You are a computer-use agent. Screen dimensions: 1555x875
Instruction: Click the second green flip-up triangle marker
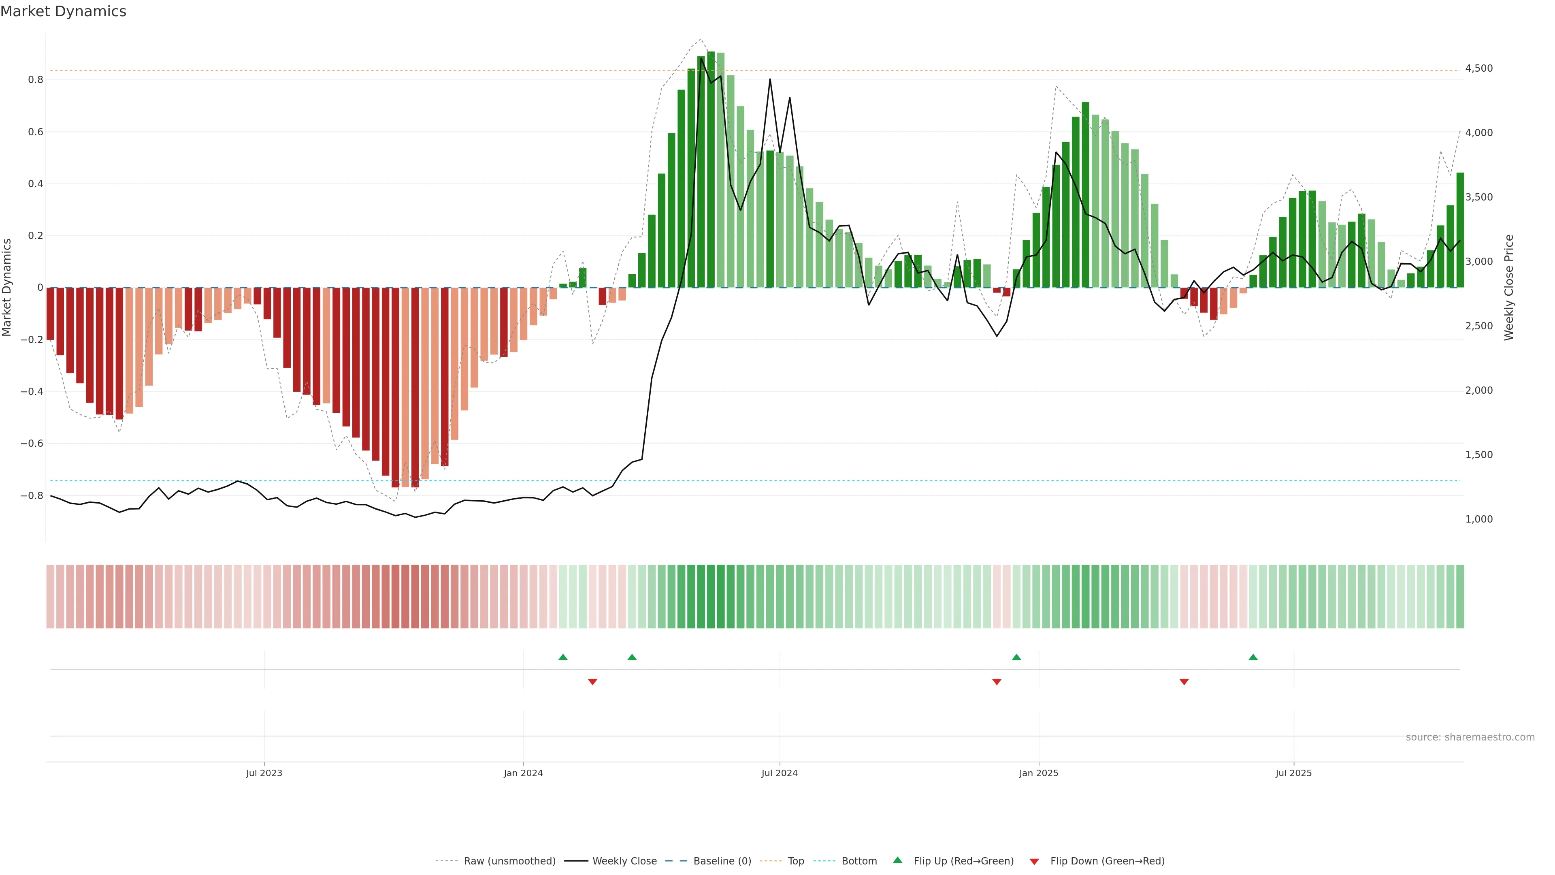(x=631, y=657)
